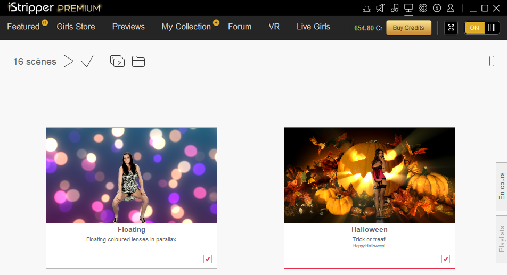The width and height of the screenshot is (507, 275).
Task: Click the '16 scènes' count label
Action: 35,61
